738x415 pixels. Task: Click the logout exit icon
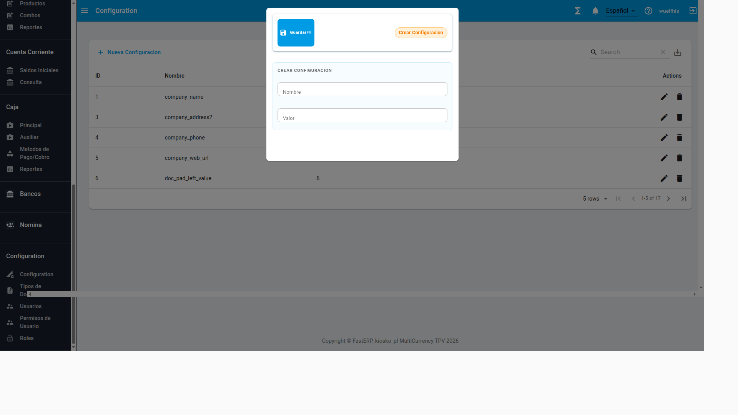(x=693, y=11)
